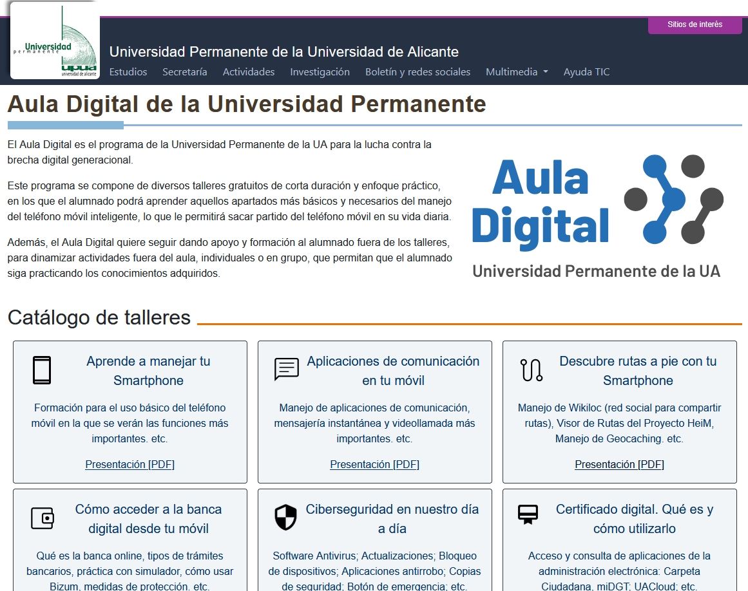Click the route icon for walking routes workshop
Screen dimensions: 748x591
tap(532, 370)
